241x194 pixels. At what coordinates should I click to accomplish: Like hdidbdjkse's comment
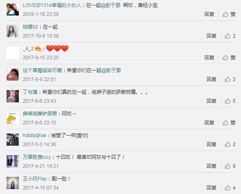coord(230,144)
